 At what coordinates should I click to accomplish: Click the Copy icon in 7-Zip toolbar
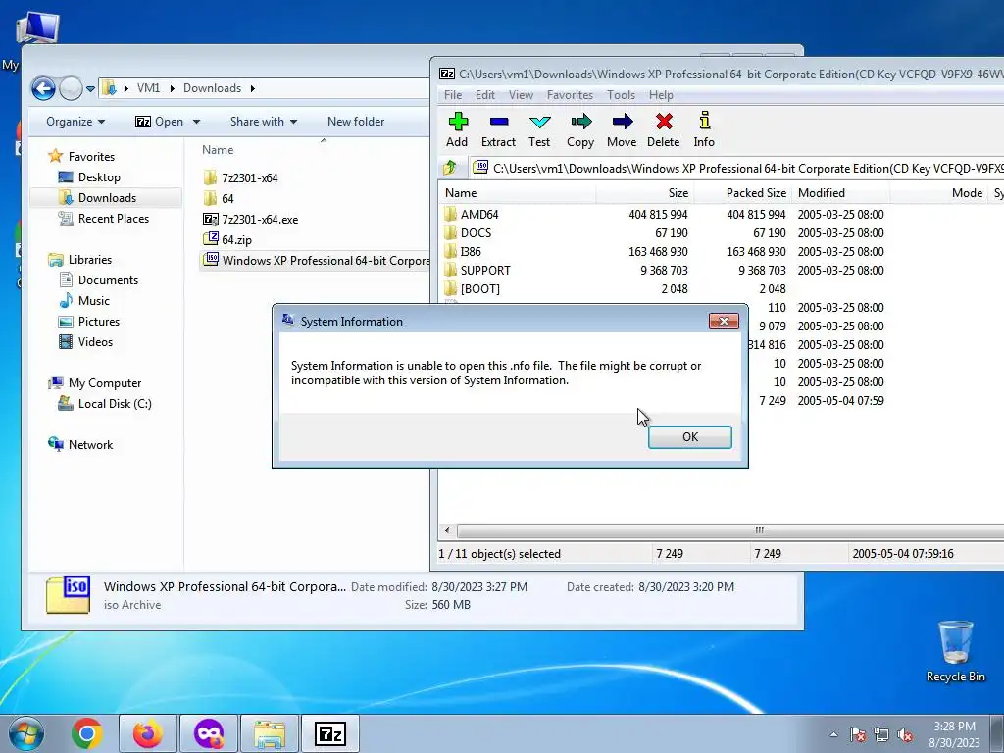coord(580,130)
